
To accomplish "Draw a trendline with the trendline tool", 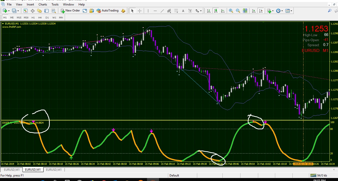I will 162,11.
